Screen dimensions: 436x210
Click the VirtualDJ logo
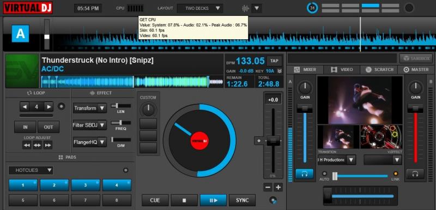[28, 8]
